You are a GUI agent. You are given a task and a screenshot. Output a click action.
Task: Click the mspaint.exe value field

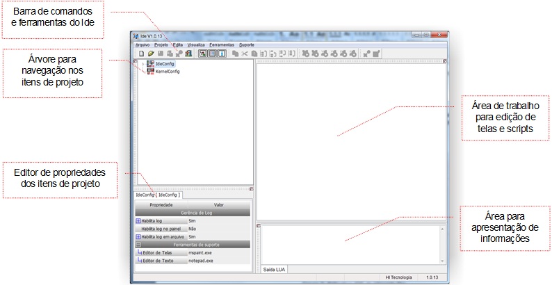point(218,252)
